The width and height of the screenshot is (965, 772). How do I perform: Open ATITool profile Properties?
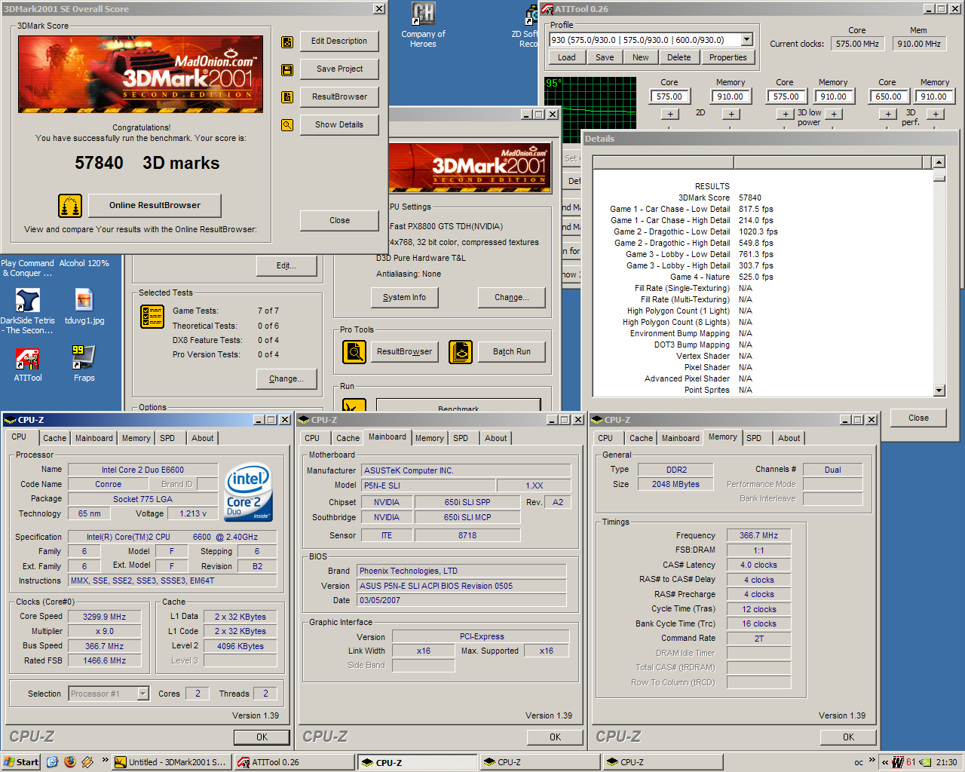tap(728, 57)
